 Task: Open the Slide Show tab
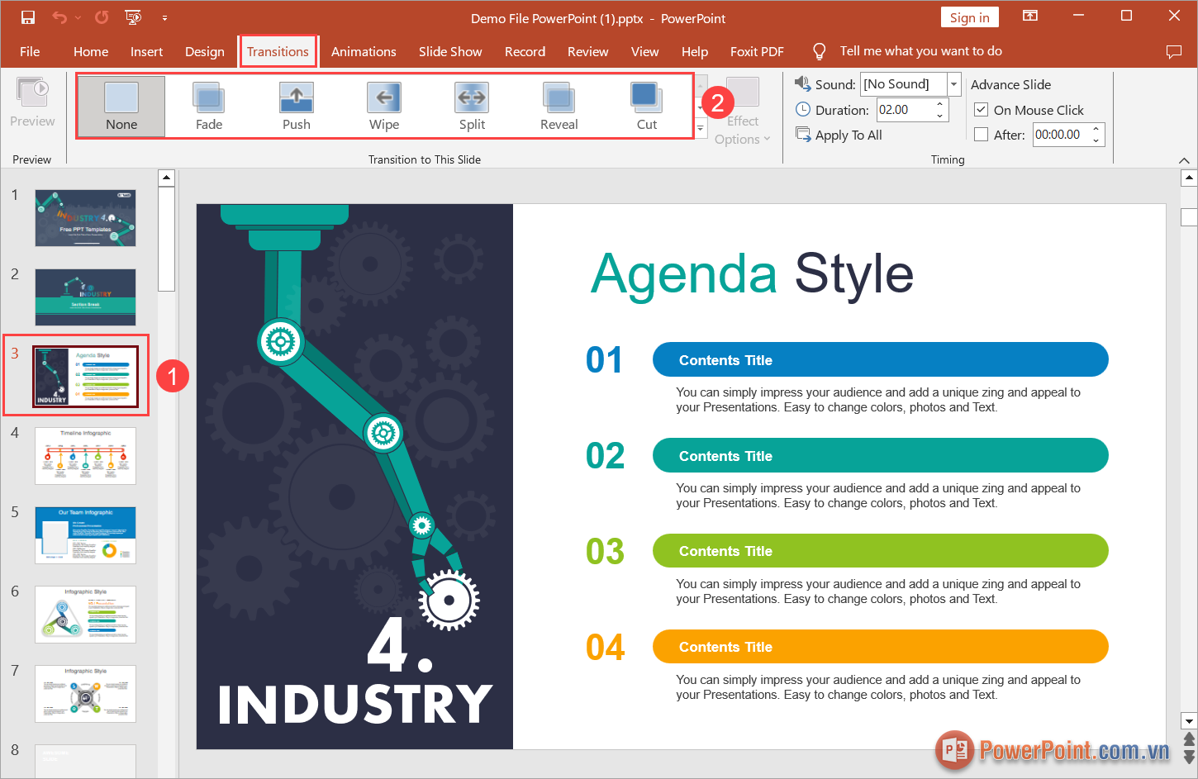click(450, 51)
